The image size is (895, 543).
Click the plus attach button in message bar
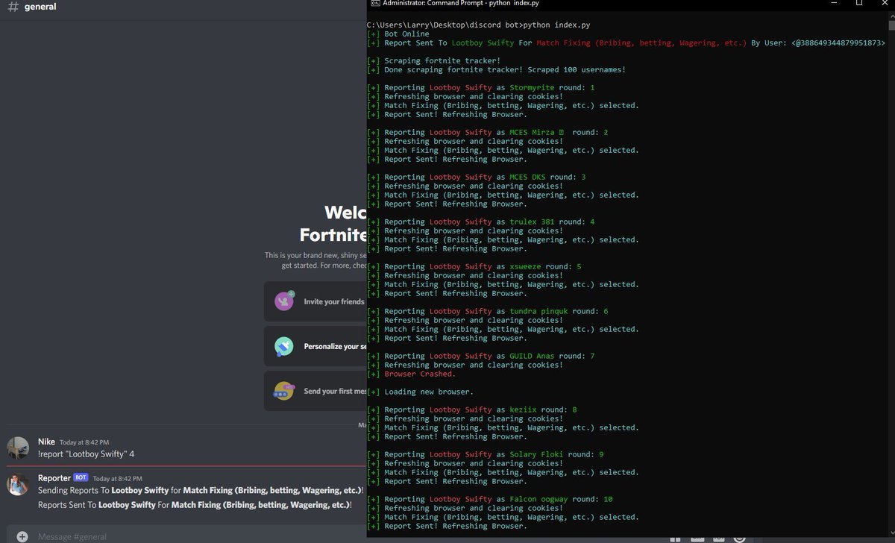pyautogui.click(x=22, y=536)
